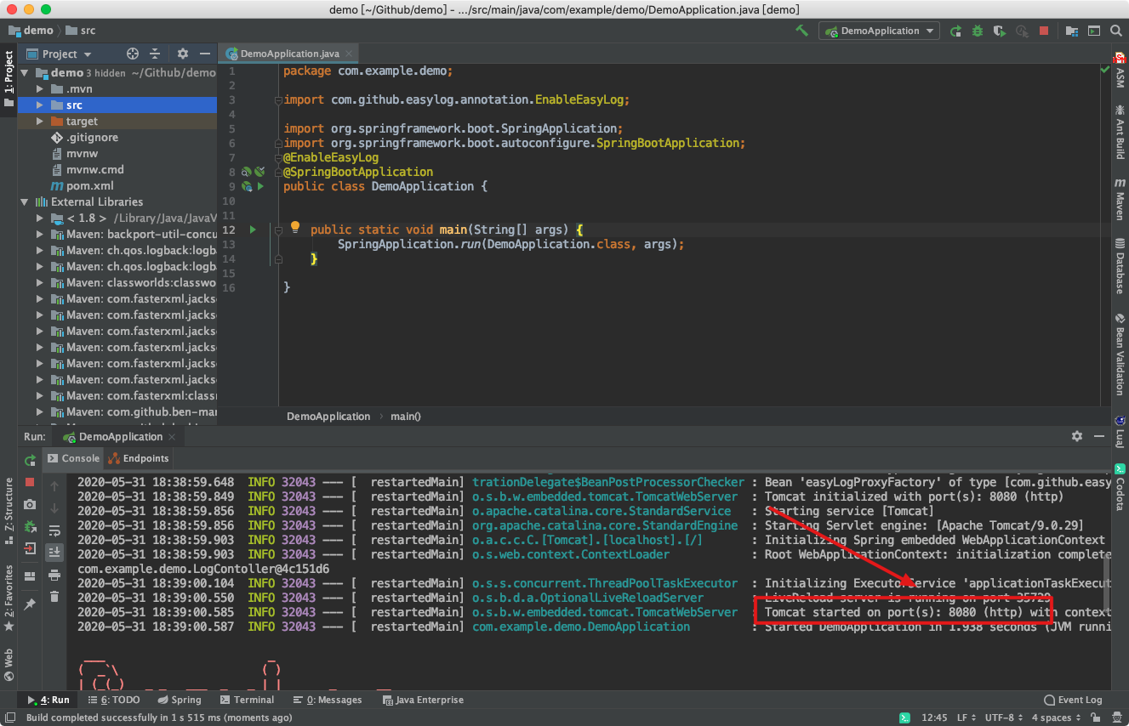This screenshot has width=1129, height=726.
Task: Toggle the Database side panel
Action: [x=1120, y=266]
